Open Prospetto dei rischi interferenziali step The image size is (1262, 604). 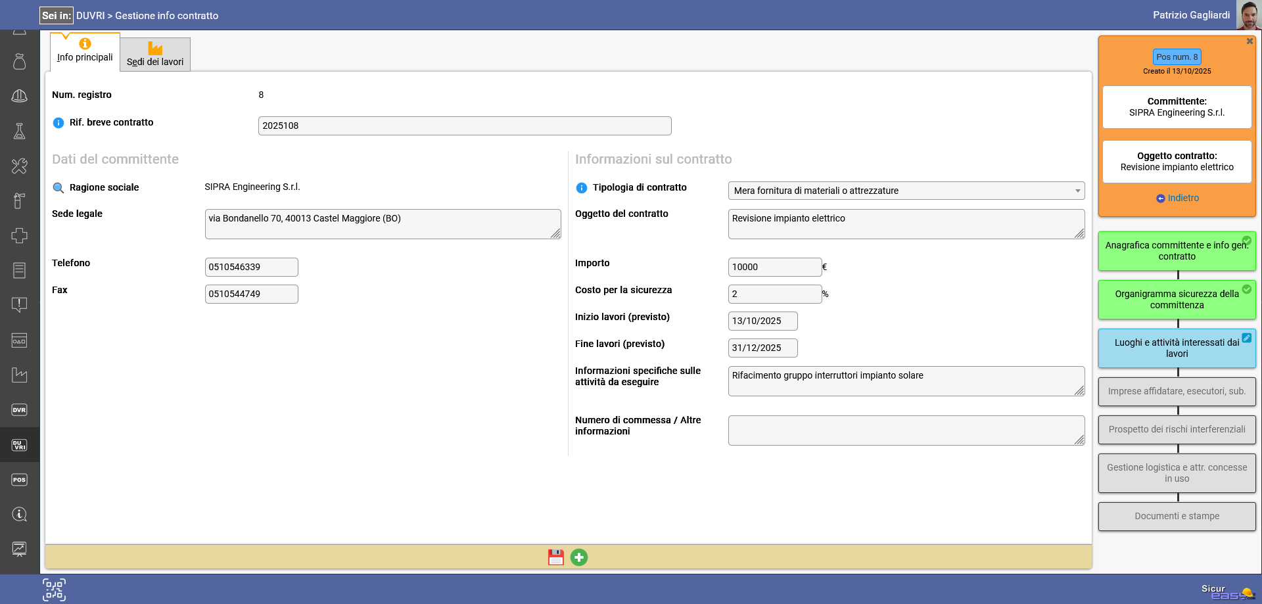click(x=1177, y=430)
